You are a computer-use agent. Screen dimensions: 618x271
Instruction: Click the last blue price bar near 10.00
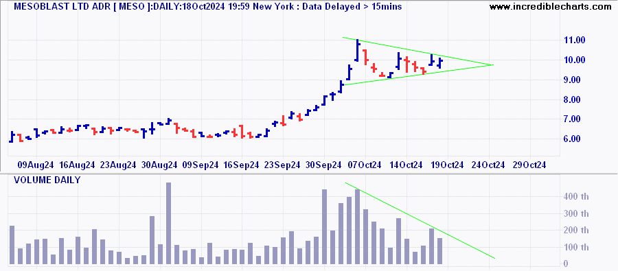pos(440,62)
